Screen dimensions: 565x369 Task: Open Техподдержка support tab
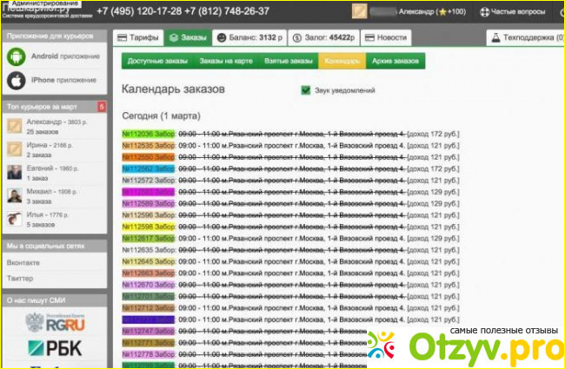click(x=527, y=38)
